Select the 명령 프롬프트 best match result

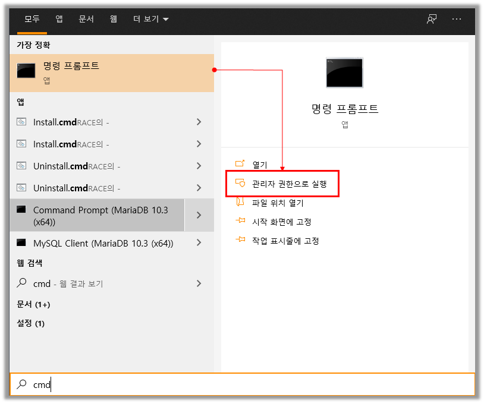112,73
